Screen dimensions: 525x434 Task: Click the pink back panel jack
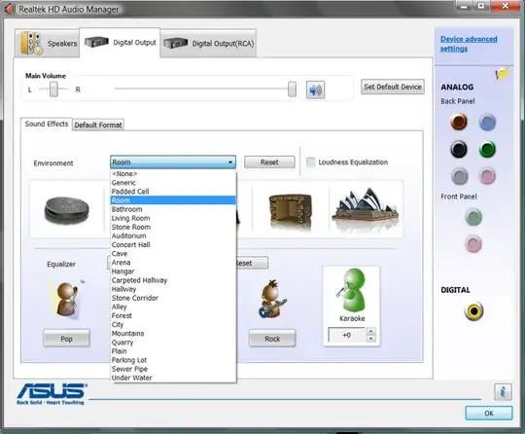point(487,176)
